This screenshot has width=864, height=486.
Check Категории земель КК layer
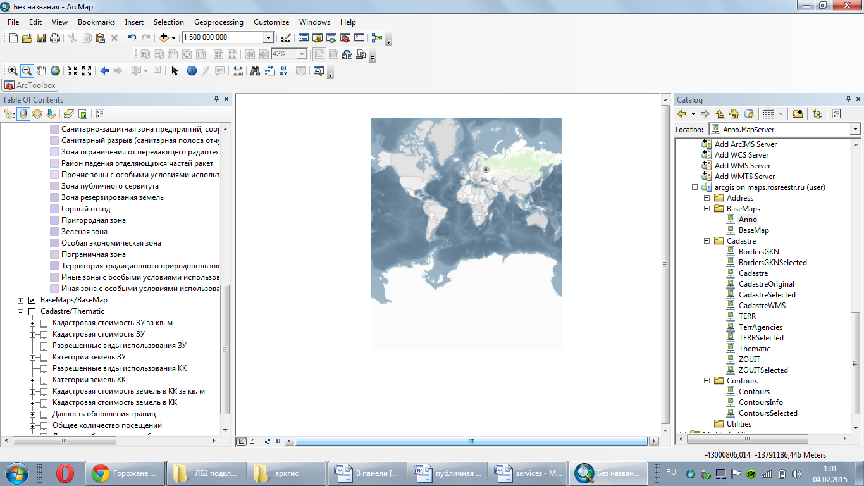[x=44, y=380]
